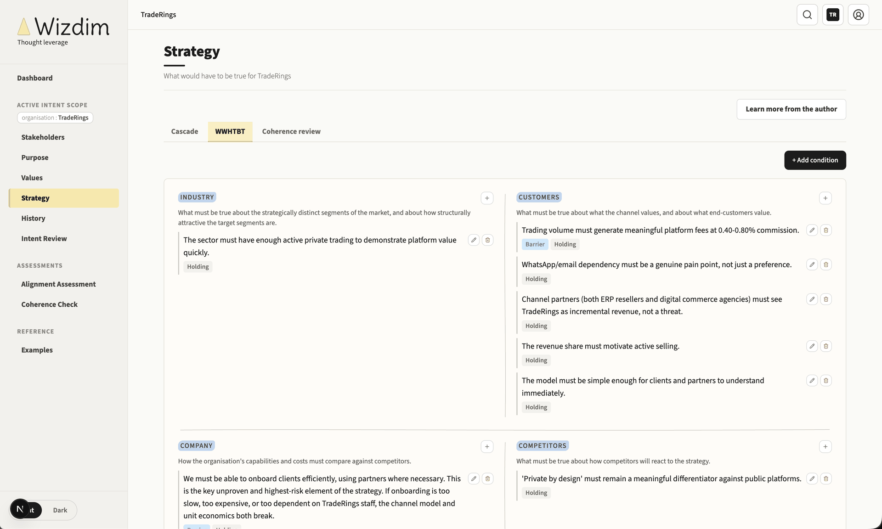
Task: Click the Holding tag under 'Channel partners' condition
Action: (x=536, y=326)
